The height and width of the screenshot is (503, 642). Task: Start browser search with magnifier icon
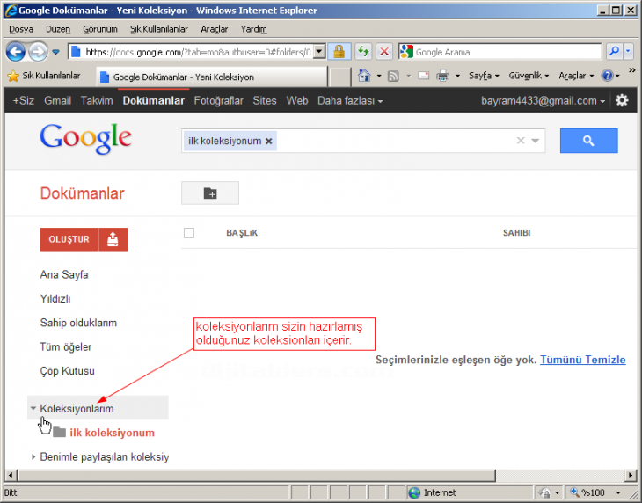[614, 52]
